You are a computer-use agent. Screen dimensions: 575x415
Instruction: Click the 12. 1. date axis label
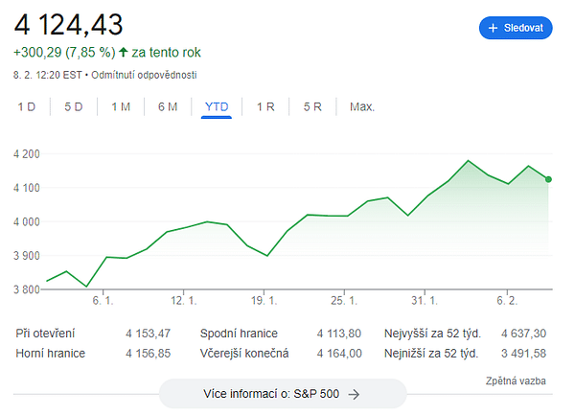(183, 301)
